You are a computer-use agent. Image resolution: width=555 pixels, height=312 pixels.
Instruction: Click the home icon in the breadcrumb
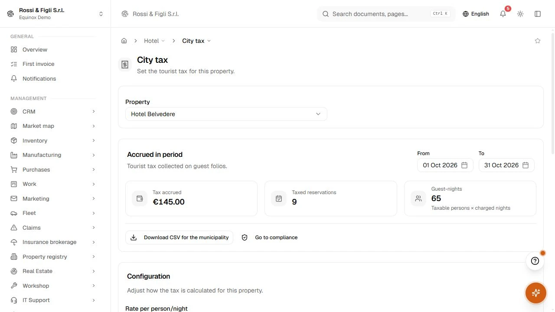tap(124, 41)
